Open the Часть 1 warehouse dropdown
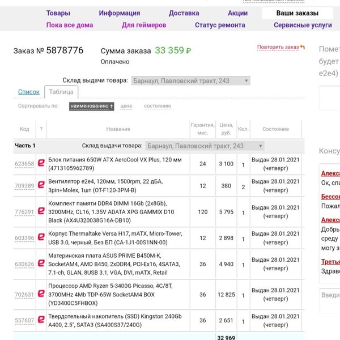This screenshot has width=340, height=340. click(x=205, y=146)
